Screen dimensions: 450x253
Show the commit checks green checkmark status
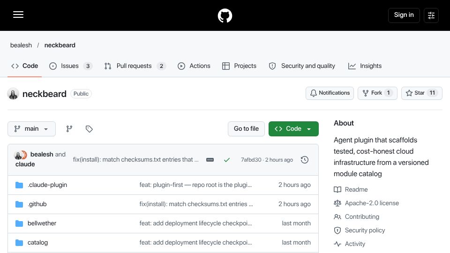pyautogui.click(x=227, y=160)
